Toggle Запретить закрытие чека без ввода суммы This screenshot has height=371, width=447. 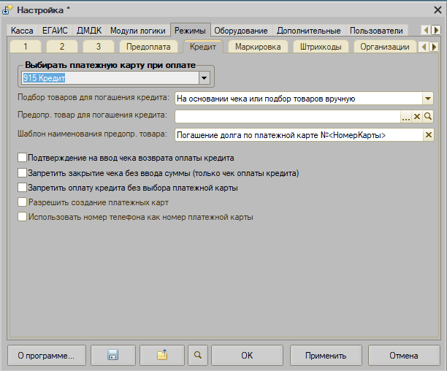click(22, 172)
